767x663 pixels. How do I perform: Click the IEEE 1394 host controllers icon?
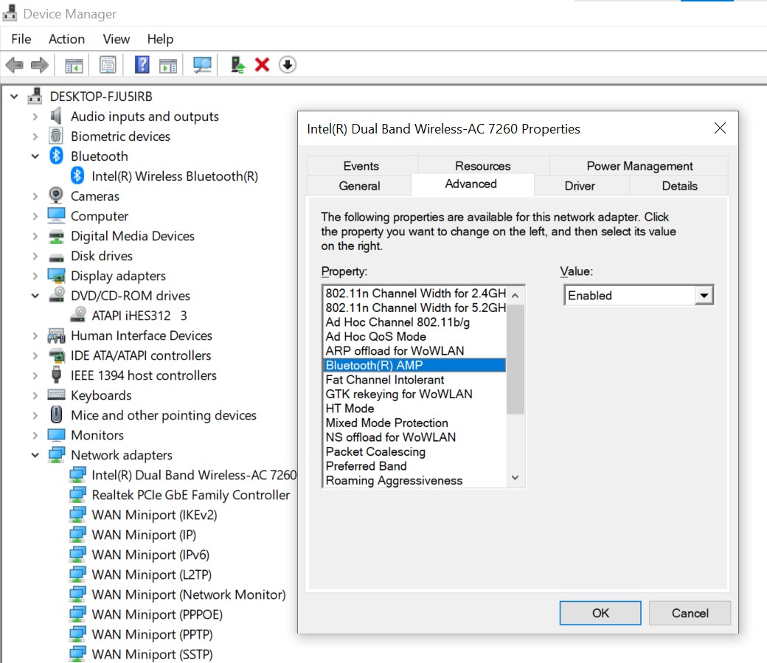click(x=56, y=375)
